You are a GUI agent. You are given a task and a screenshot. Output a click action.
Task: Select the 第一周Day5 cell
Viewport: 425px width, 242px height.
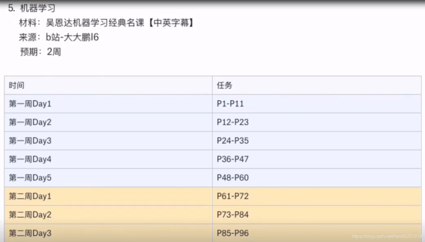pos(108,178)
